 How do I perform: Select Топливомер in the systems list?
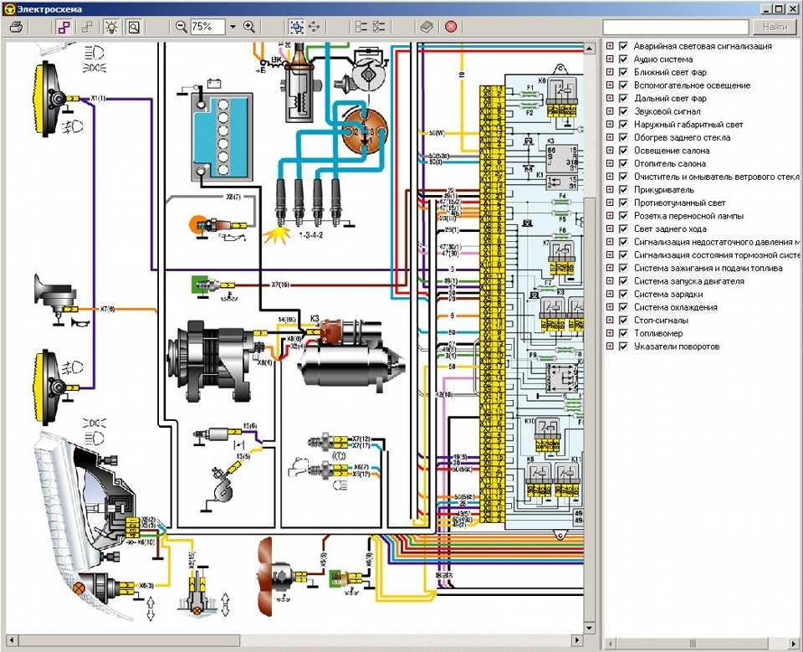click(x=657, y=333)
